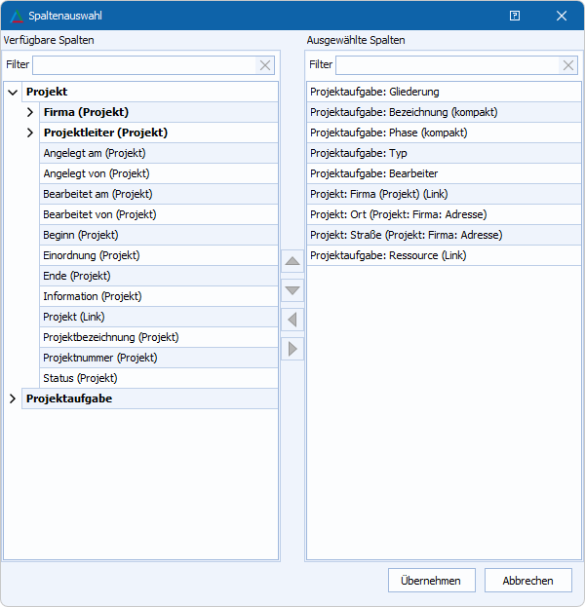Focus the Verfügbare Spalten filter field
The width and height of the screenshot is (585, 607).
pyautogui.click(x=143, y=65)
